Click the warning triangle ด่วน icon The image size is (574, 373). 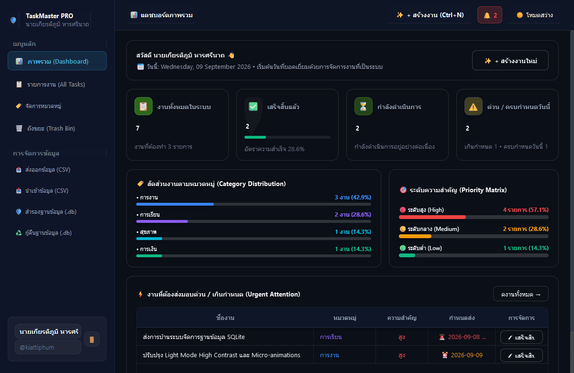point(474,106)
